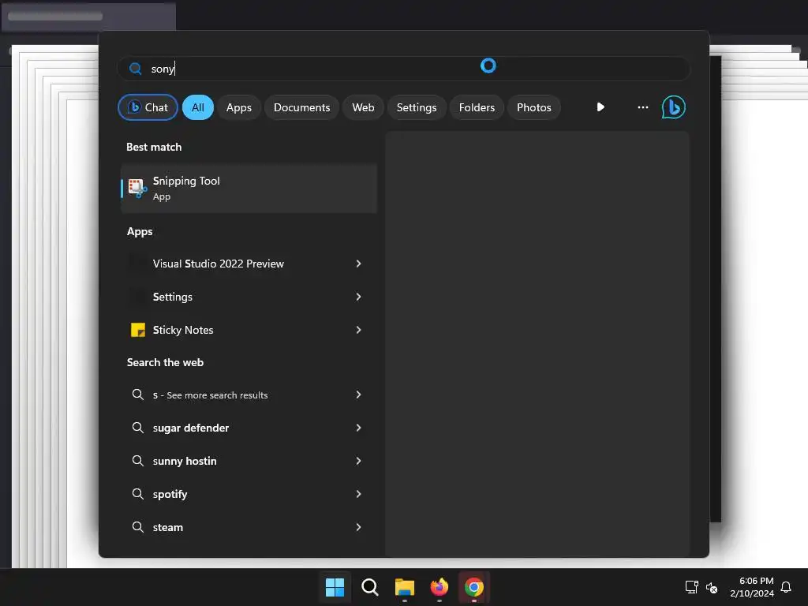808x606 pixels.
Task: Switch to Documents filter tab
Action: pos(301,107)
